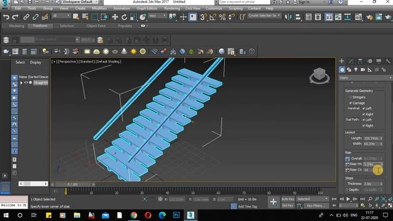
Task: Open the Modifiers menu
Action: point(99,8)
